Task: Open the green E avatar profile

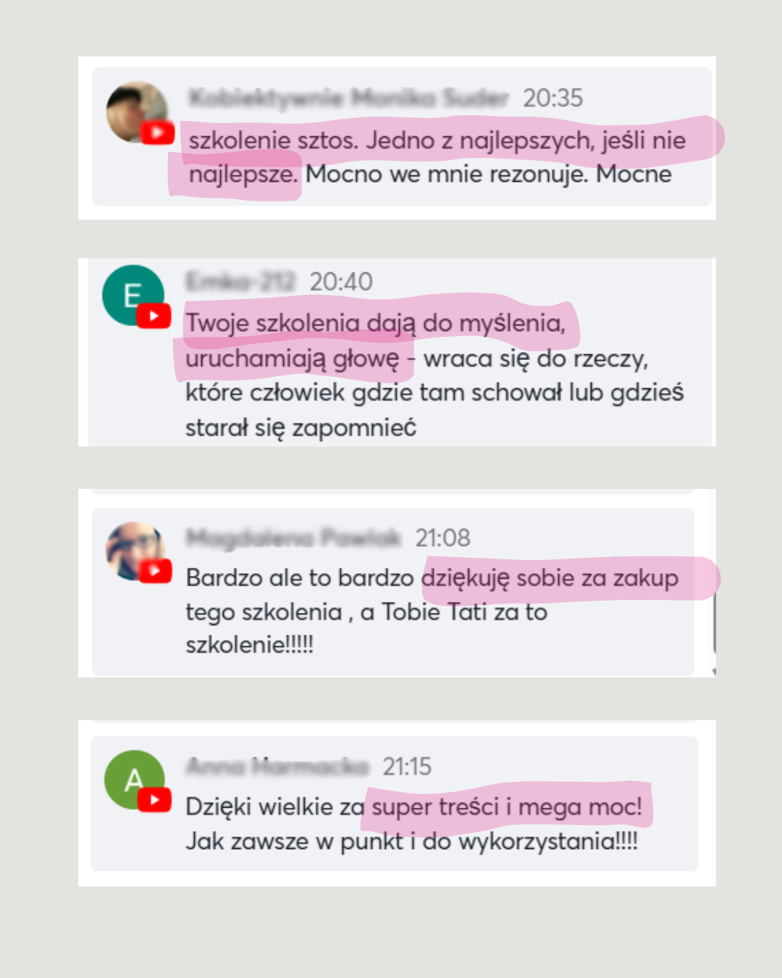Action: (133, 295)
